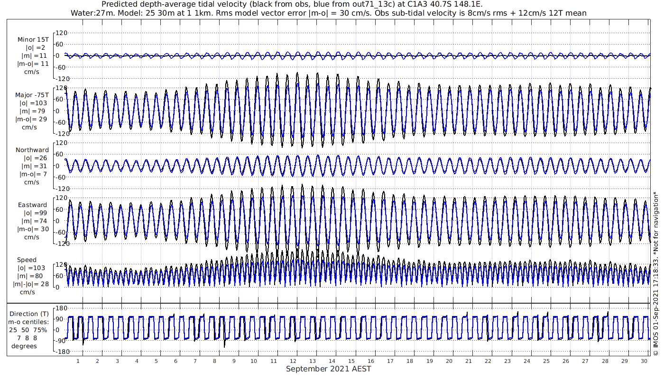Click the 'Minor 15T' panel label
This screenshot has width=664, height=379.
point(33,40)
